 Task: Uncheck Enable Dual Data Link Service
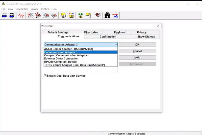(45, 76)
